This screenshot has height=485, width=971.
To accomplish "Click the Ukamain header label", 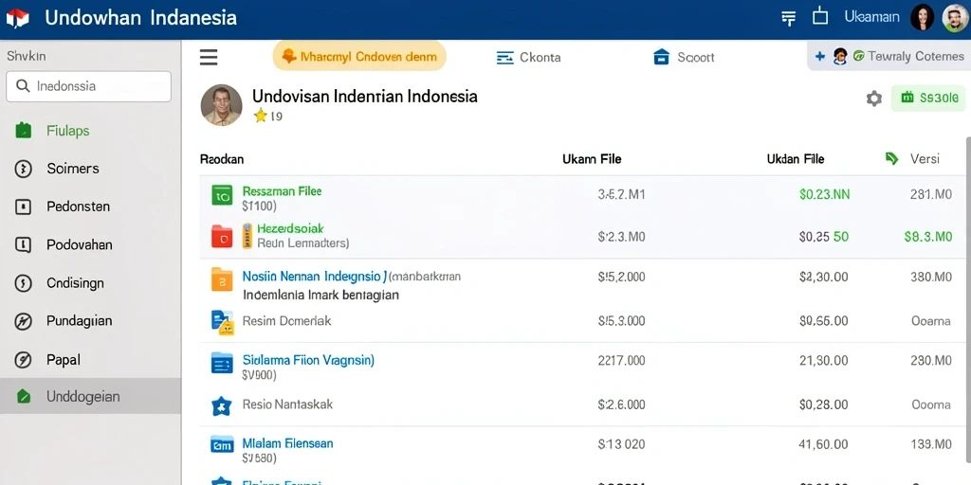I will coord(872,17).
